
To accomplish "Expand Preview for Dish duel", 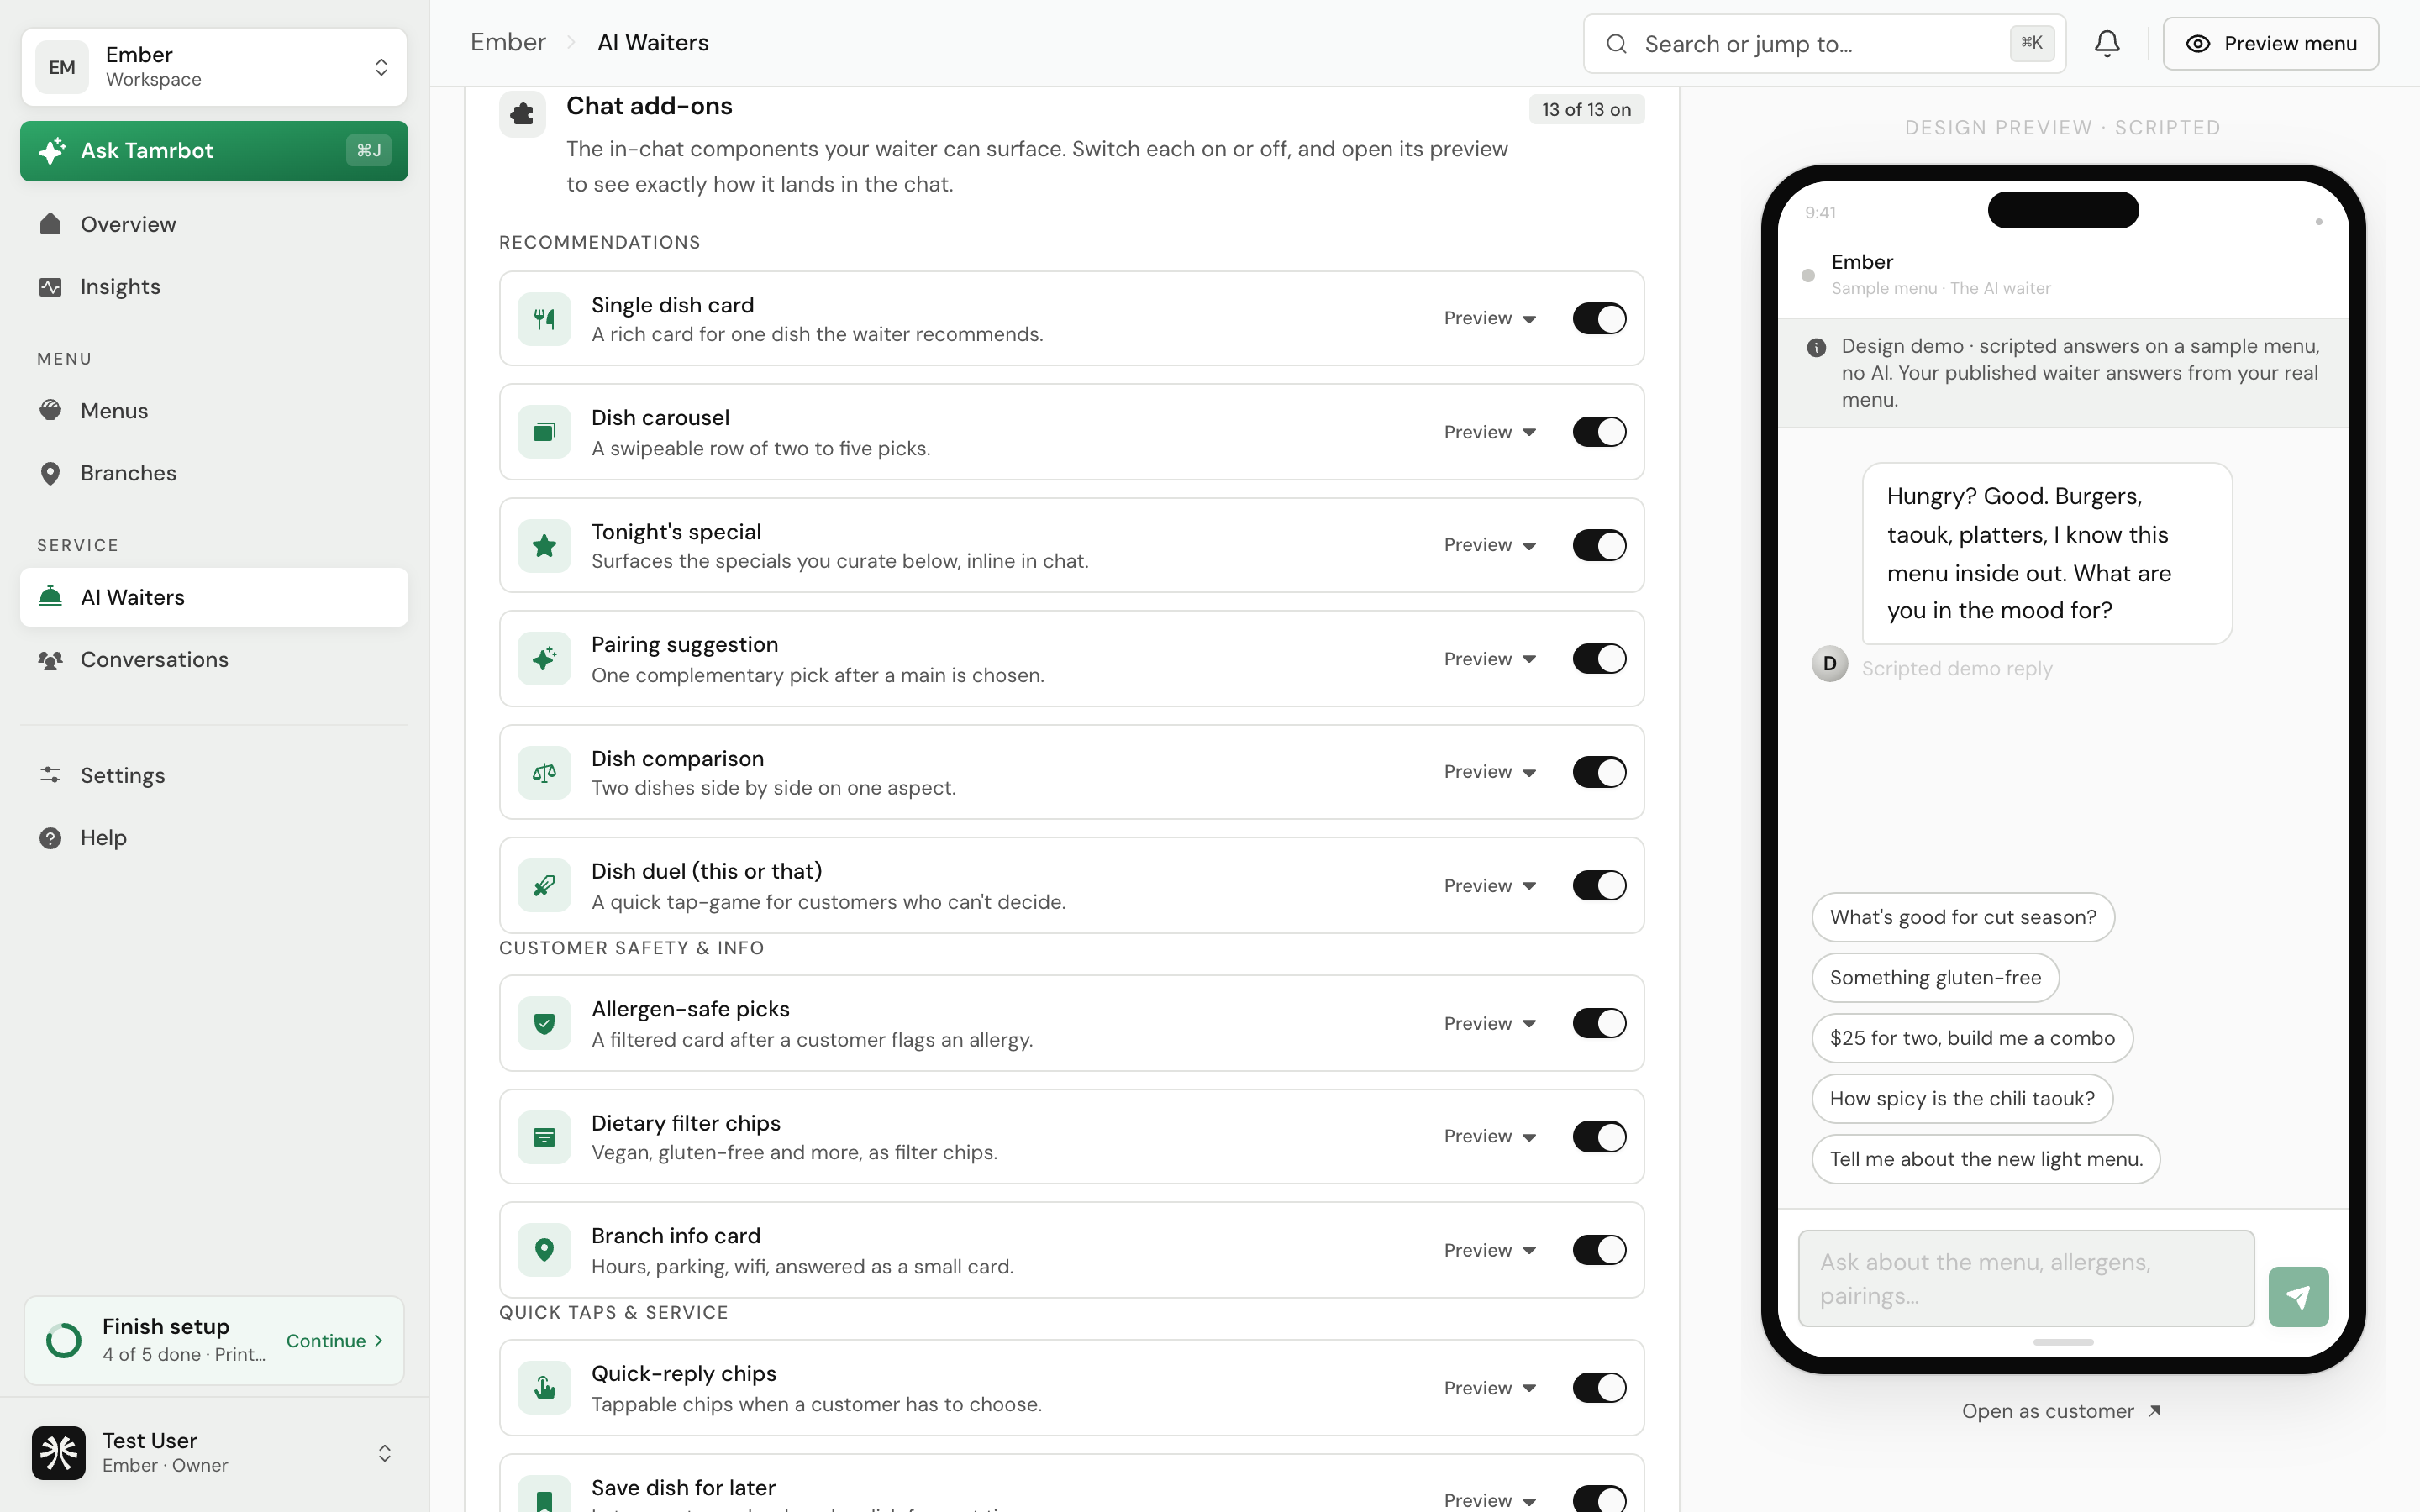I will click(x=1489, y=886).
